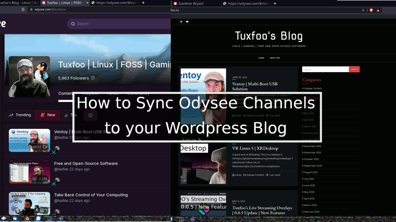
Task: Click the zoom magnifier icon in the right address bar
Action: click(x=363, y=10)
